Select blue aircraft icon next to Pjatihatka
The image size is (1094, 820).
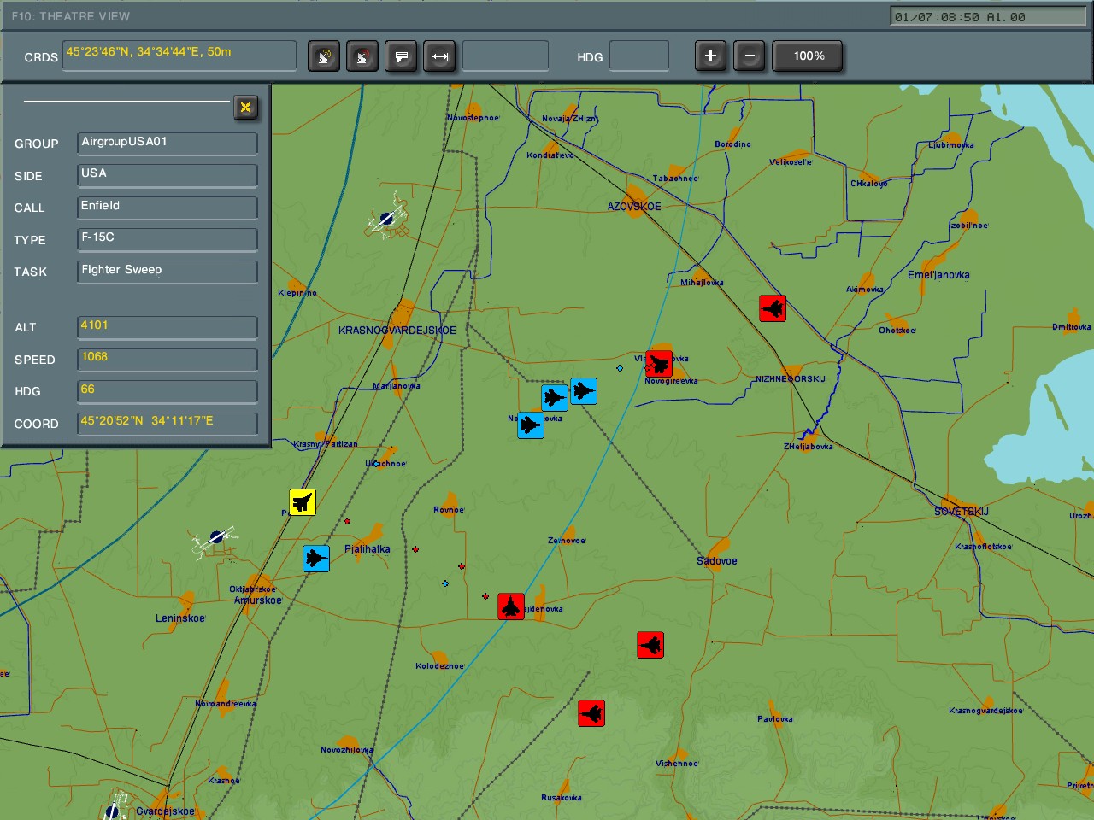coord(316,559)
